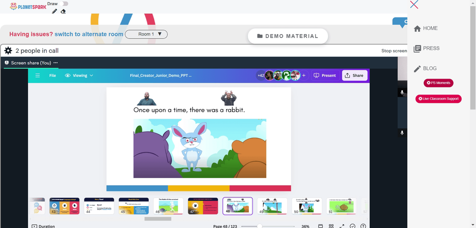The width and height of the screenshot is (476, 228).
Task: Click the left presenter video on slide
Action: [147, 99]
